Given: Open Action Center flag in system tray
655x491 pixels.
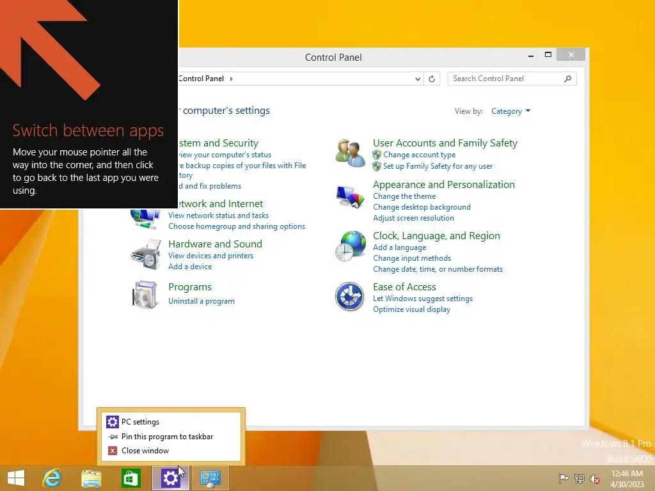Looking at the screenshot, I should click(x=564, y=478).
